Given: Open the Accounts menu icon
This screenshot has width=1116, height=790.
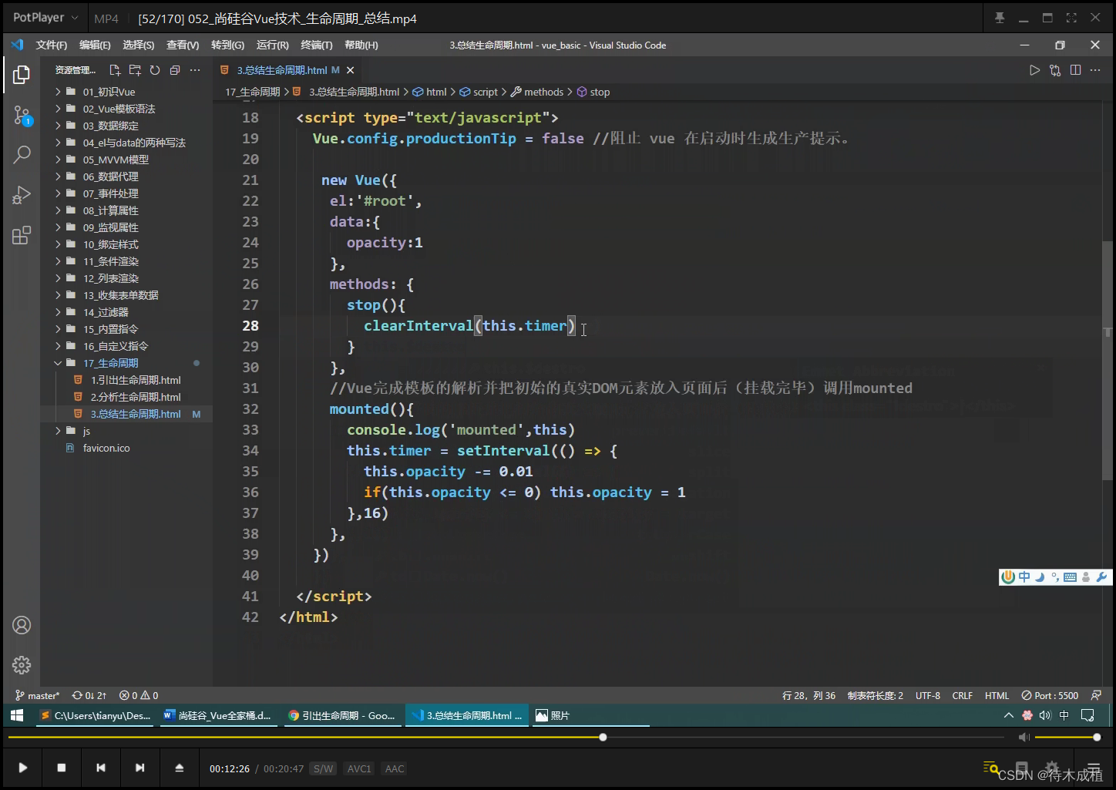Looking at the screenshot, I should 22,625.
